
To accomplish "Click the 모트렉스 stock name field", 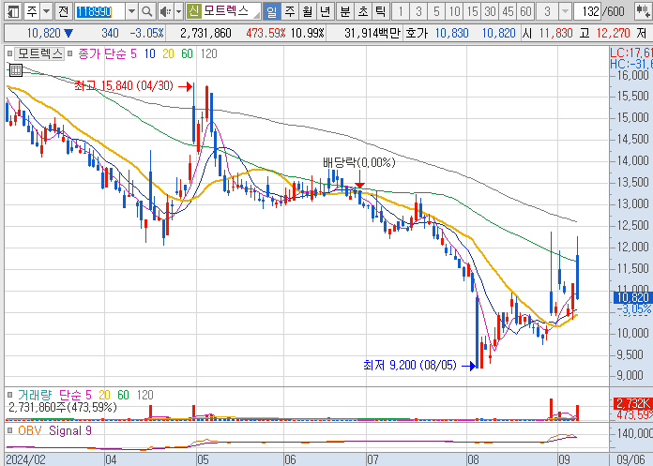I will point(227,11).
